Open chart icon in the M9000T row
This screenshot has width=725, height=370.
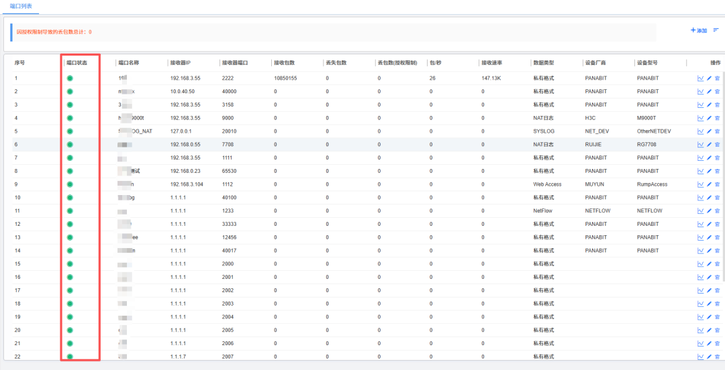coord(700,118)
